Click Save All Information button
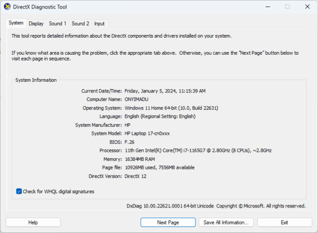This screenshot has width=318, height=233. point(226,222)
